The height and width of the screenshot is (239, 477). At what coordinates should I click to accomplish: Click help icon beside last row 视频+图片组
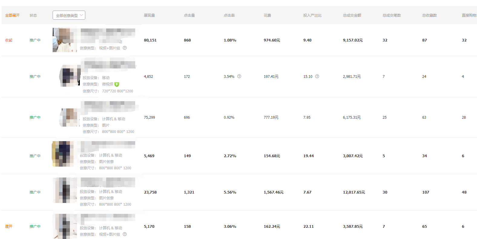(125, 234)
